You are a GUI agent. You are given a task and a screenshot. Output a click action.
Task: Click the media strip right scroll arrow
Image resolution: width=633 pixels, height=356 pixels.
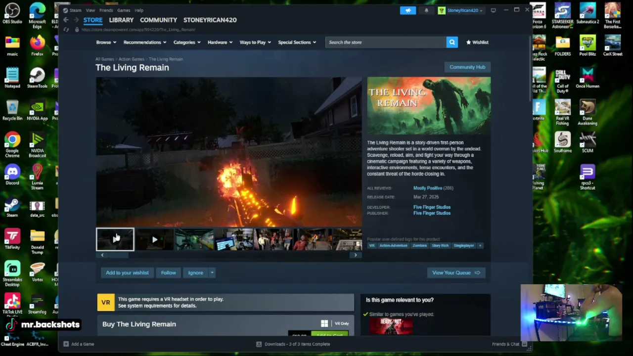(x=355, y=255)
